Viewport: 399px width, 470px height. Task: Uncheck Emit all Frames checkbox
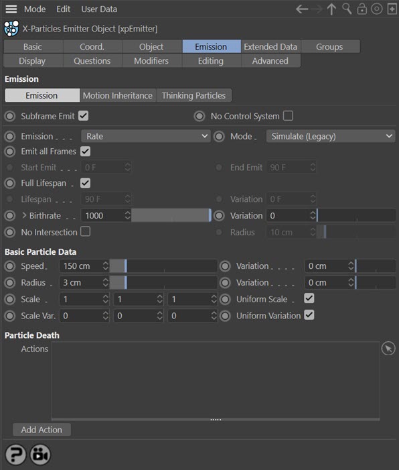coord(85,151)
